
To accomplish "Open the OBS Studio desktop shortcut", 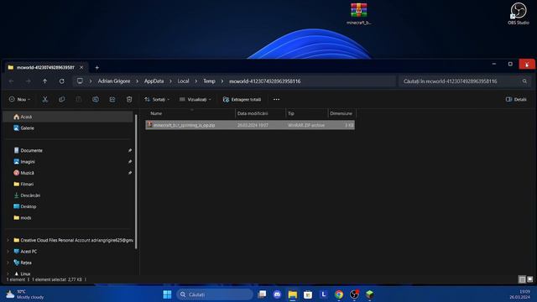I will [x=519, y=13].
